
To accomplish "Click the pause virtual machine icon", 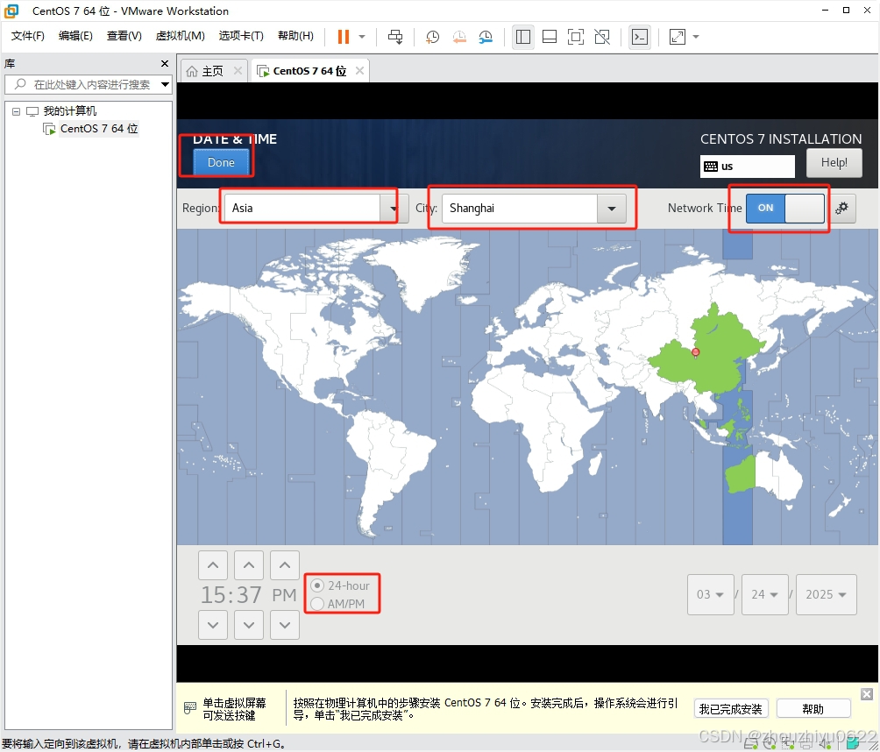I will click(343, 37).
